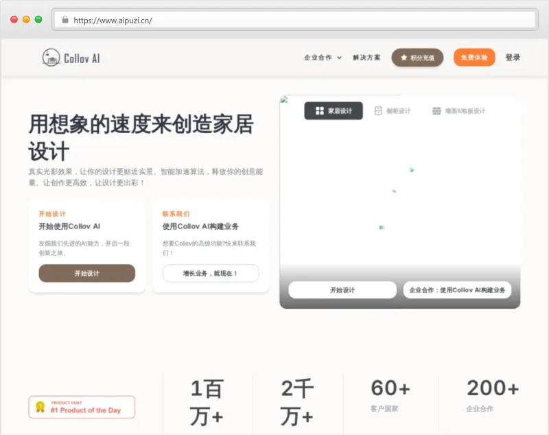Click the red close window button
This screenshot has width=549, height=435.
14,20
